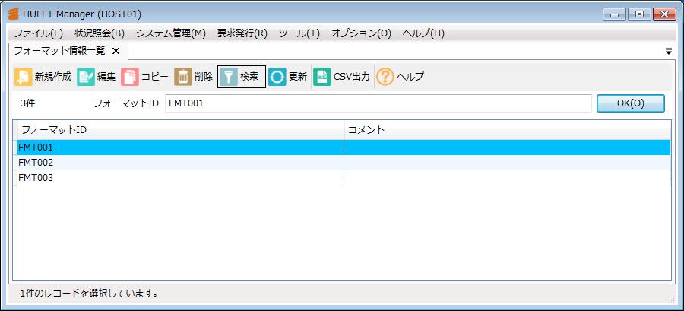Sort by コメント column header
Image resolution: width=684 pixels, height=311 pixels.
[508, 130]
